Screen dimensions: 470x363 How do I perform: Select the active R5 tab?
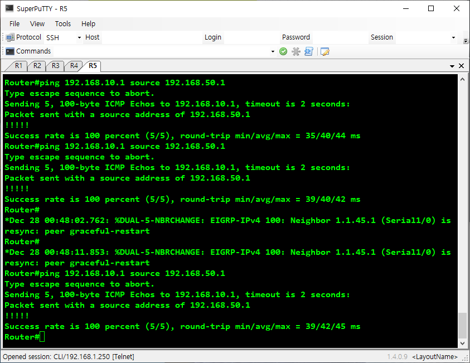[x=93, y=66]
